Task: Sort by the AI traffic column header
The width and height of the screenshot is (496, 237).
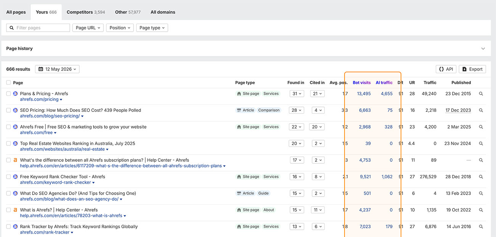Action: click(x=384, y=82)
